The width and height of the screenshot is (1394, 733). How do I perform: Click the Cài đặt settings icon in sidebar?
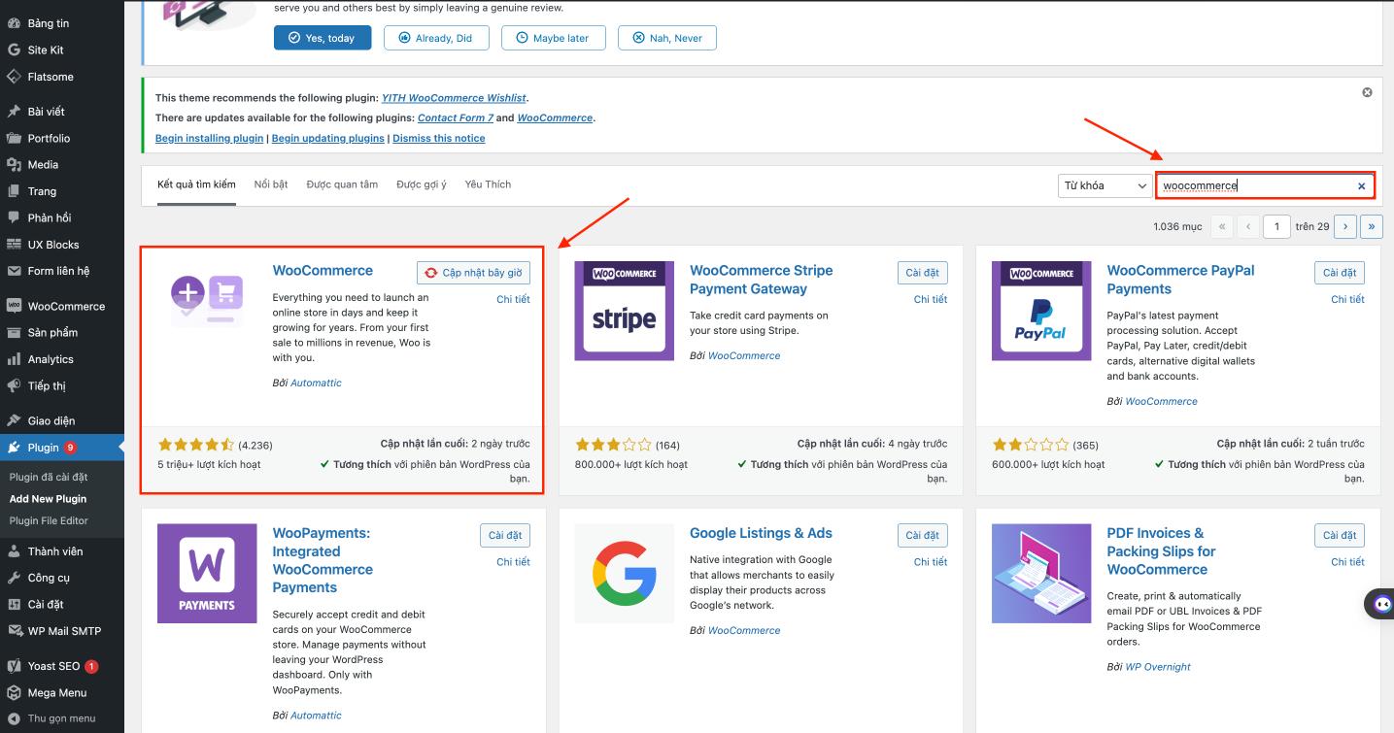[x=14, y=604]
